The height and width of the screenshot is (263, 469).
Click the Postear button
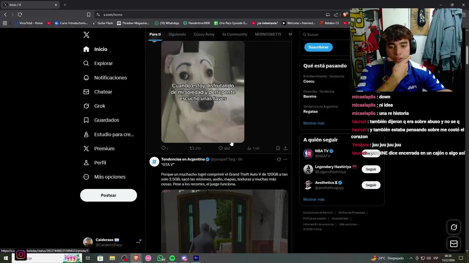(108, 195)
